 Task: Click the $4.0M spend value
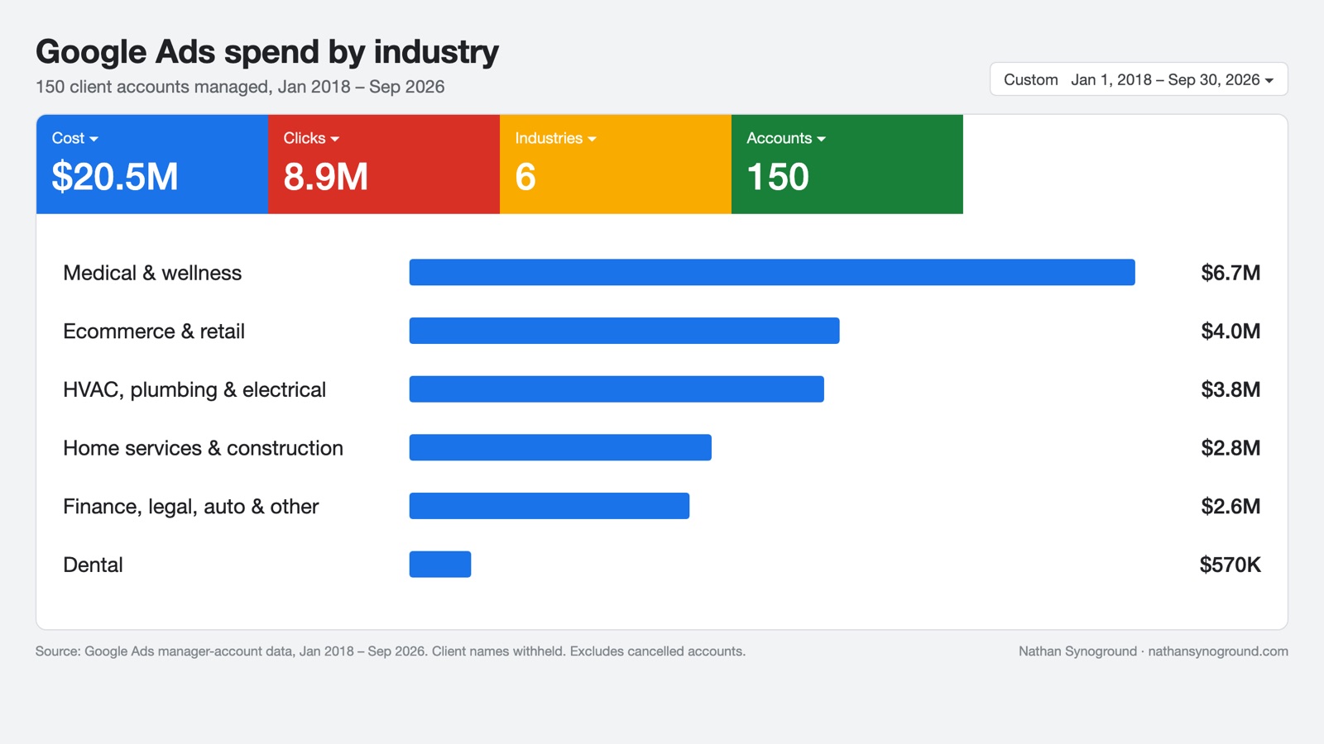point(1230,331)
